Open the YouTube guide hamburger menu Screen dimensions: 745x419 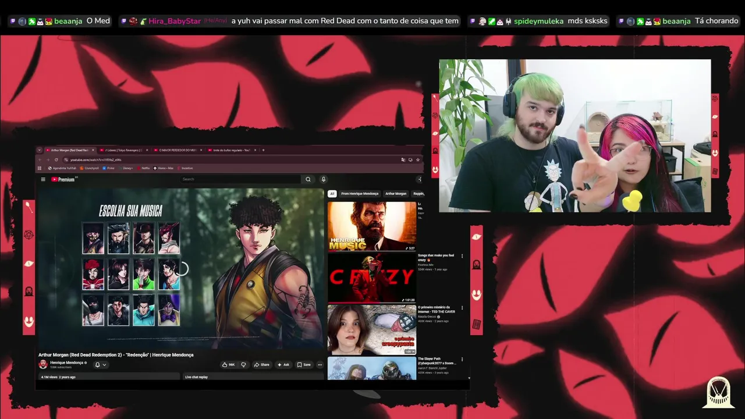43,179
